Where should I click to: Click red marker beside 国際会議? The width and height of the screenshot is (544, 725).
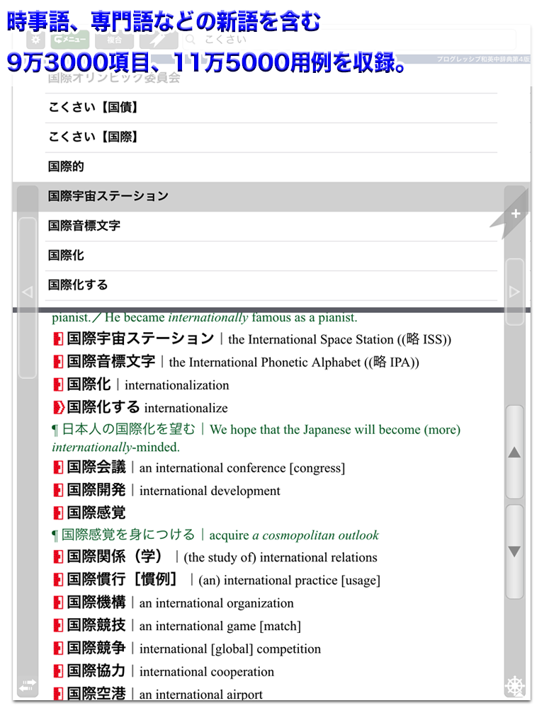58,468
